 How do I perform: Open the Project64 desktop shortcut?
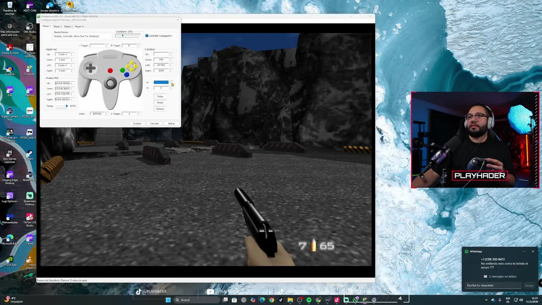point(30,70)
